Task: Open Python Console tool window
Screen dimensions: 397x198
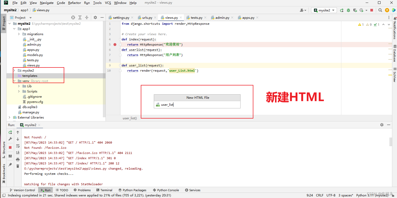Action: coord(166,190)
